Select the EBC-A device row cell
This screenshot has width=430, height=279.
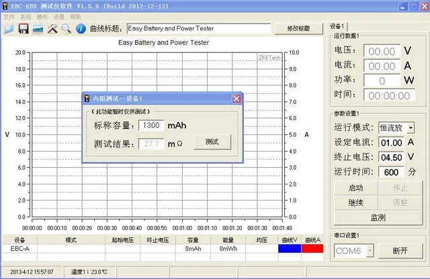tap(19, 249)
